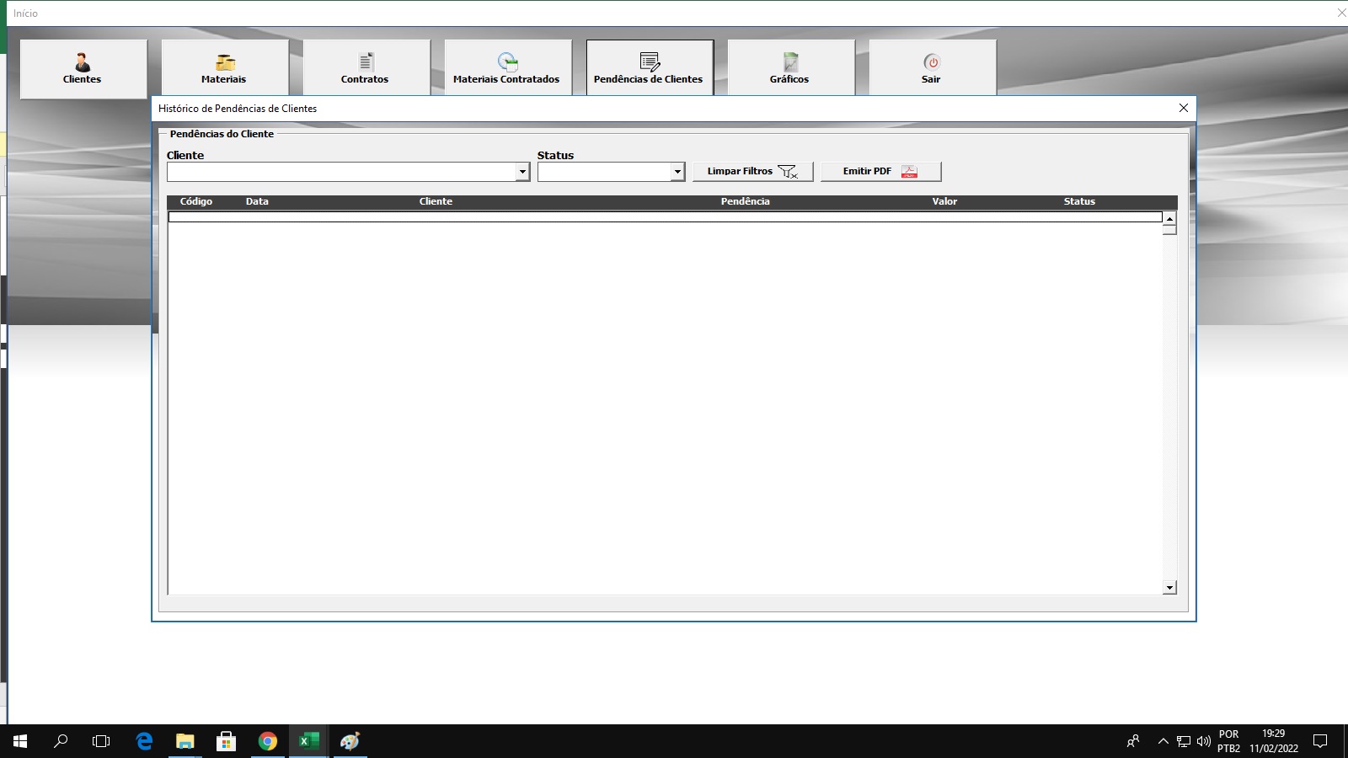This screenshot has width=1348, height=758.
Task: Open the Contratos module button
Action: (366, 69)
